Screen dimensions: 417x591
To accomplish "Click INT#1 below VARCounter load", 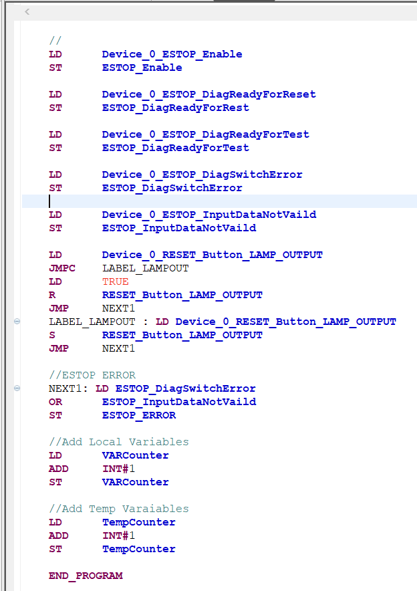I will click(x=118, y=469).
